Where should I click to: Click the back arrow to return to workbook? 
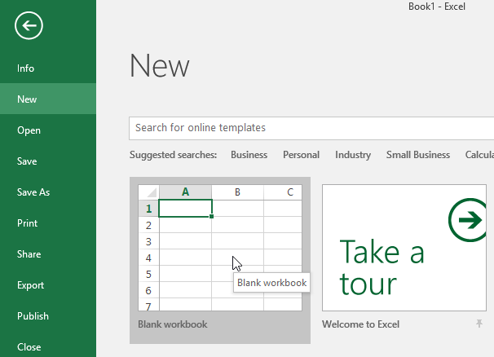(x=29, y=26)
